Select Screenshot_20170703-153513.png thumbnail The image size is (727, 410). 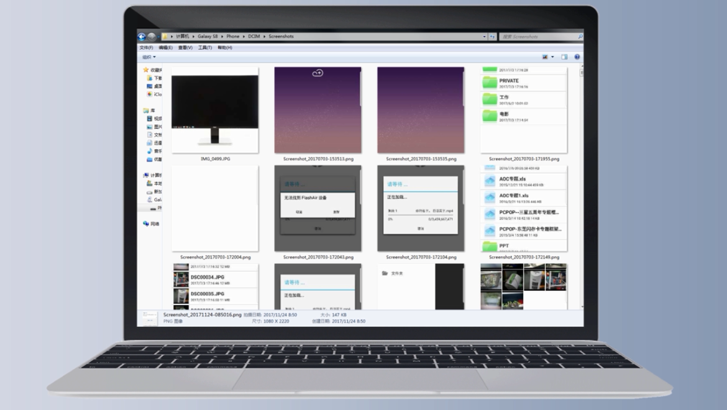coord(318,110)
